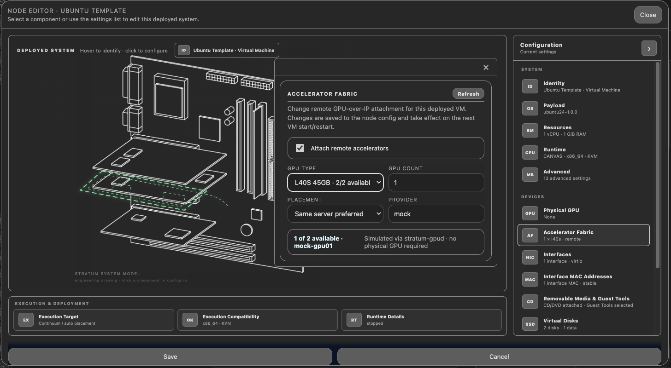Screen dimensions: 671x368
Task: Open the Execution Target card
Action: [94, 320]
